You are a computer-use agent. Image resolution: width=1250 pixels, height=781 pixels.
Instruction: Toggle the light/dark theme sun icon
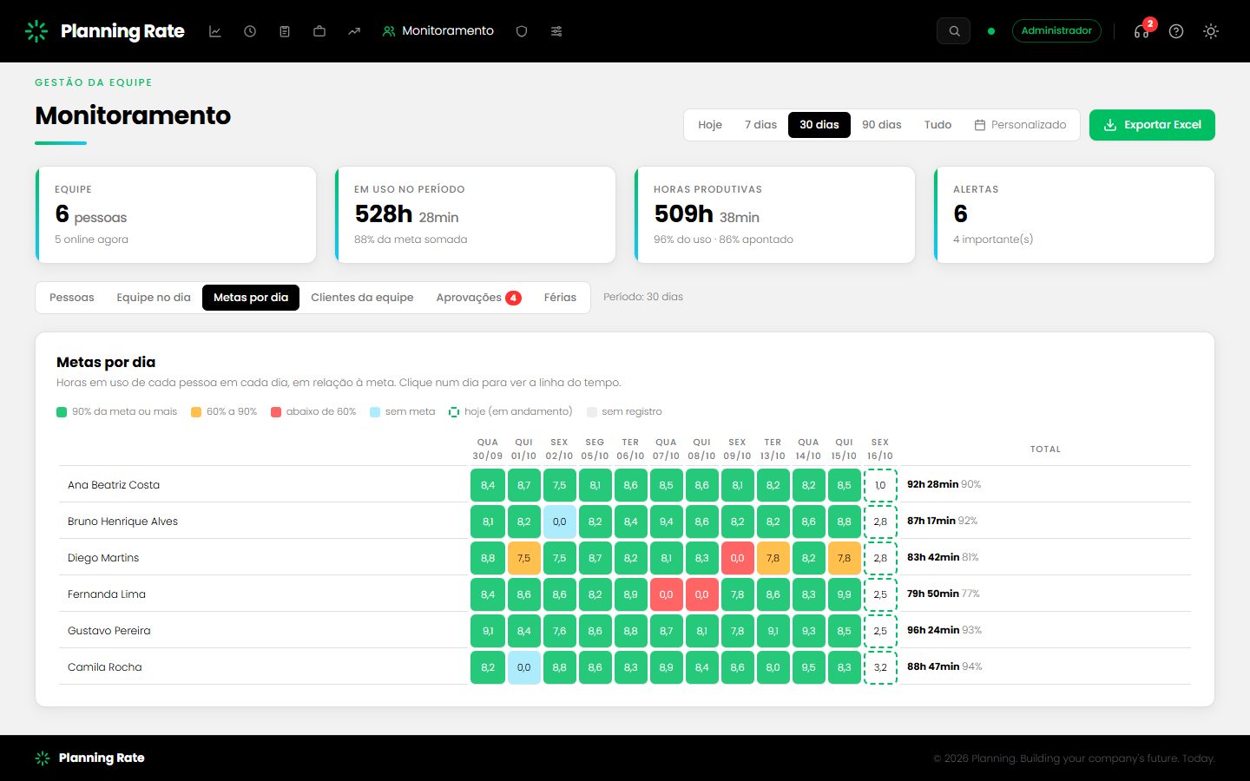(x=1211, y=31)
